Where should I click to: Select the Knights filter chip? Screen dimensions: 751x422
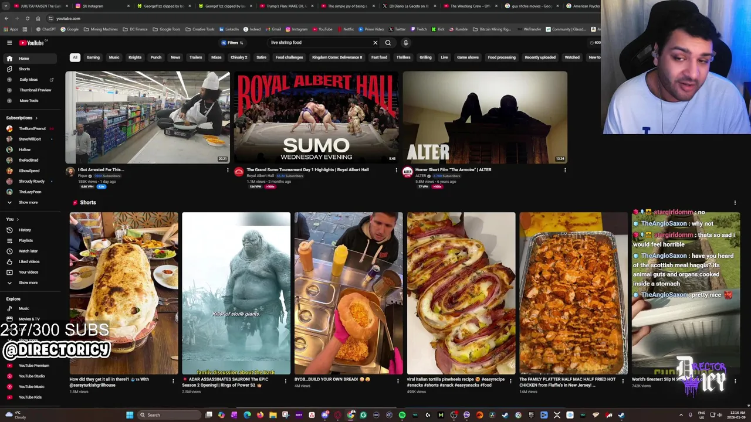coord(135,57)
